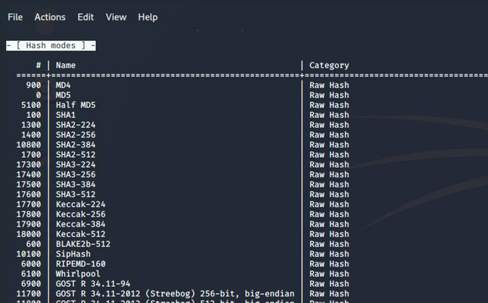Click the RIPEMD-160 entry

tap(80, 264)
